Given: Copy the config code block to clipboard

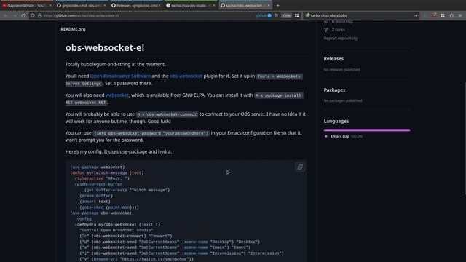Looking at the screenshot, I should coord(300,167).
